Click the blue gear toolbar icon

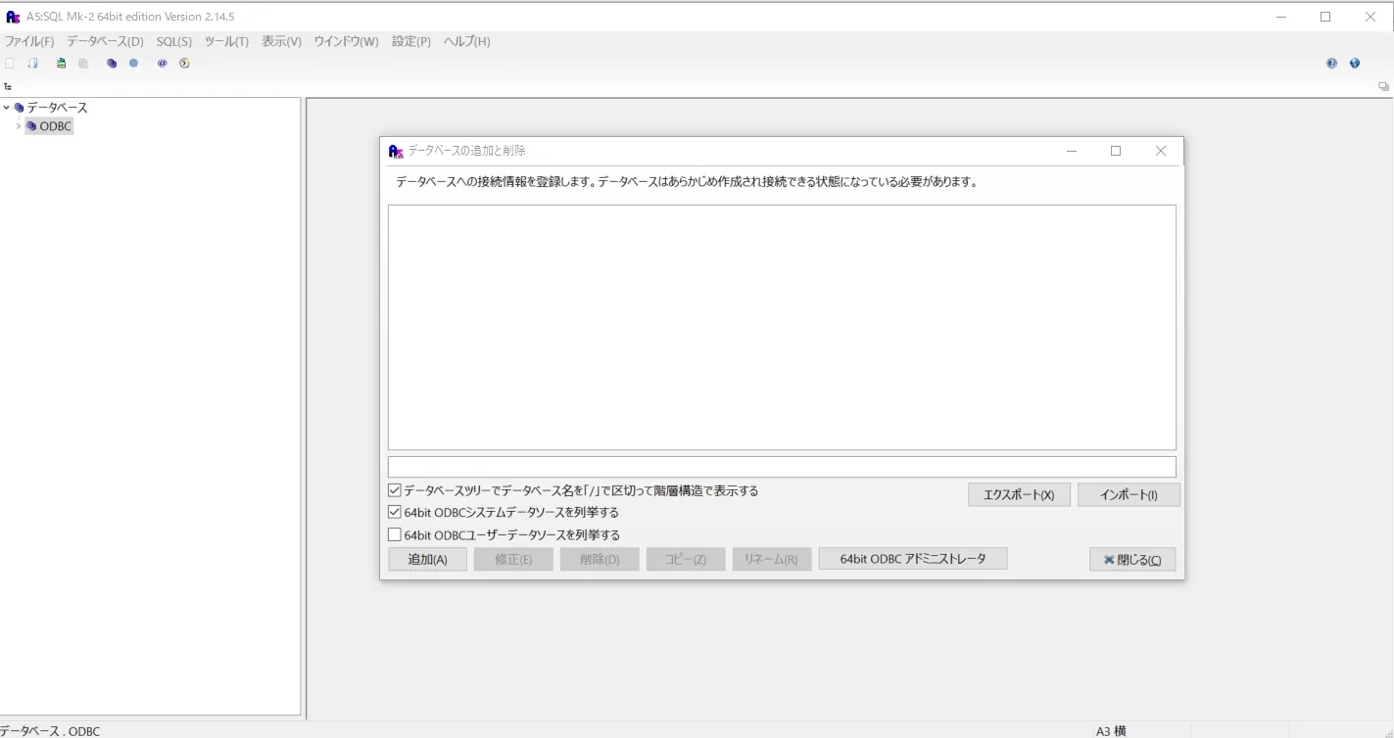[x=133, y=63]
